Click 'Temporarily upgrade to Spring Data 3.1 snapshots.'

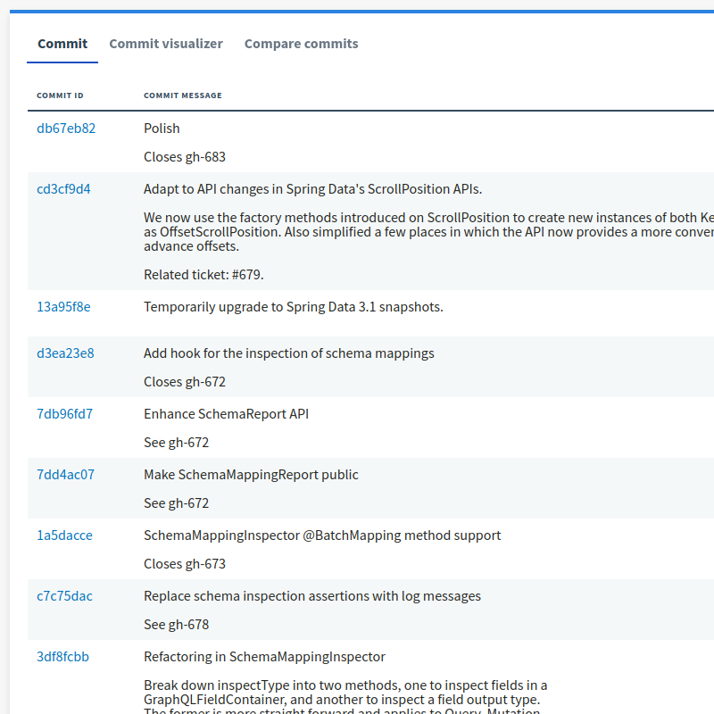point(294,307)
